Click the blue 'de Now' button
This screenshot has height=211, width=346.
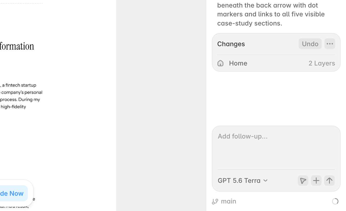pos(12,193)
